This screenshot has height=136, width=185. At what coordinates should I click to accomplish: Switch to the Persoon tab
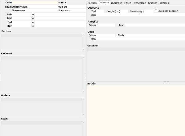click(92, 3)
